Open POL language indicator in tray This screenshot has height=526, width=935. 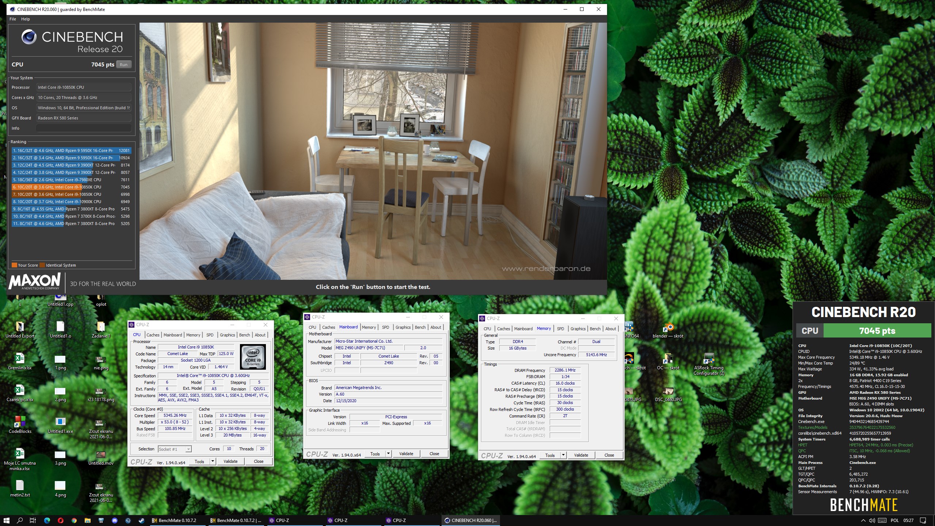pyautogui.click(x=895, y=521)
